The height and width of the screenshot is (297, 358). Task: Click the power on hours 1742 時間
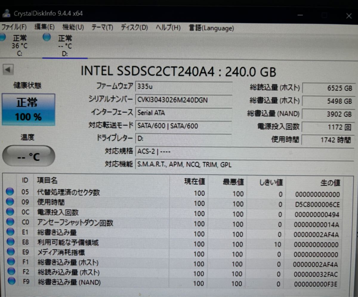point(328,140)
